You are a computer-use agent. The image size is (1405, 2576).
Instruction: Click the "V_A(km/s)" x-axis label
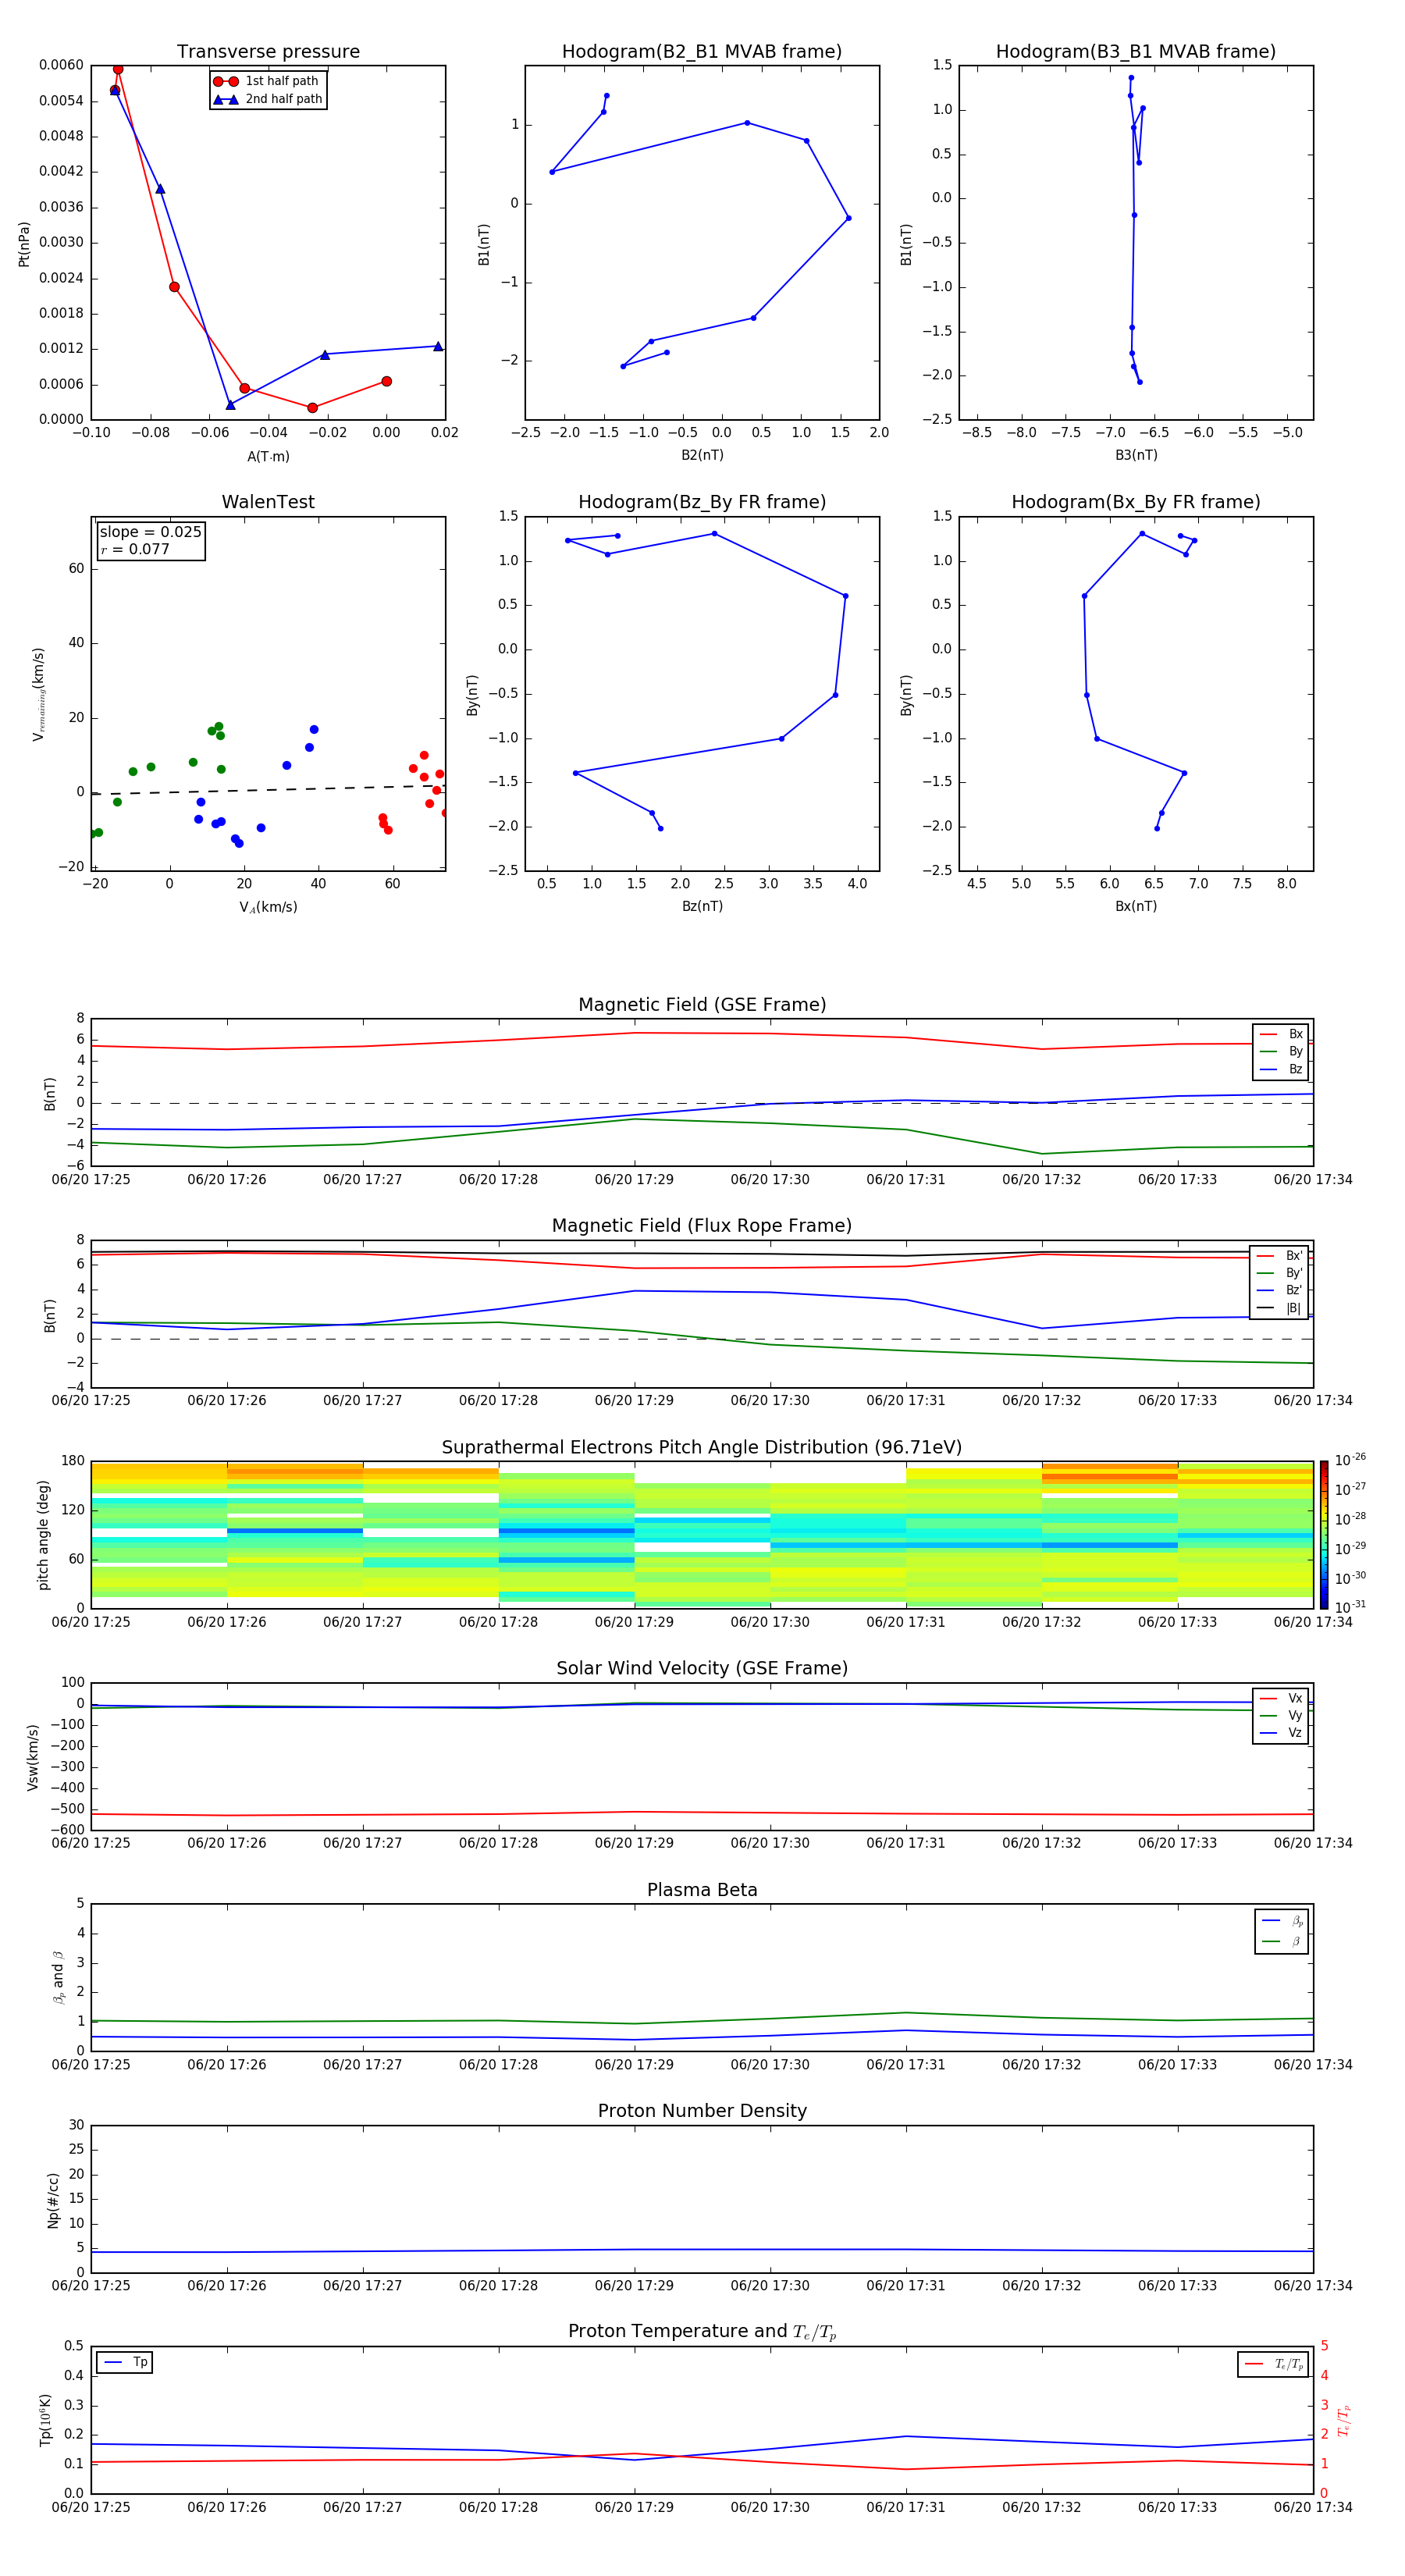tap(268, 907)
